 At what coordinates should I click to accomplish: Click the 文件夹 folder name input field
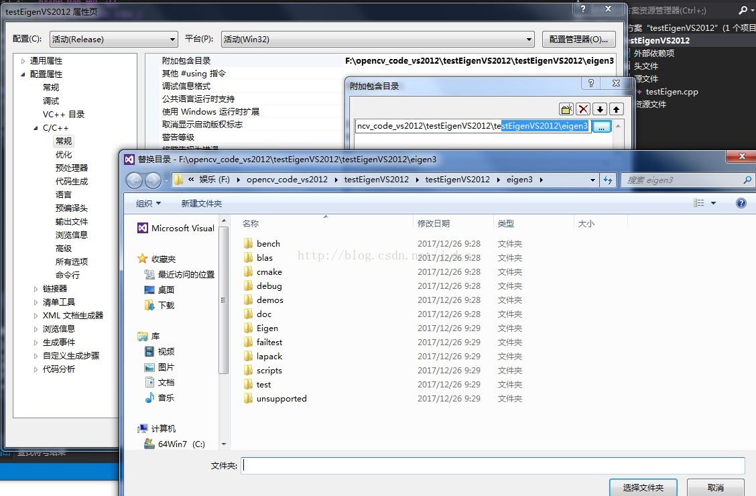[x=493, y=465]
